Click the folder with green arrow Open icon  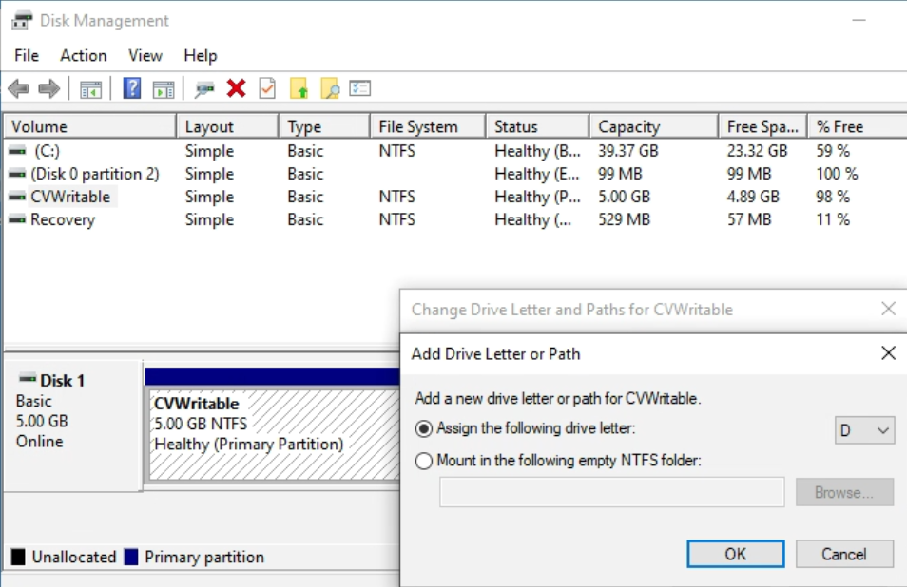[298, 89]
